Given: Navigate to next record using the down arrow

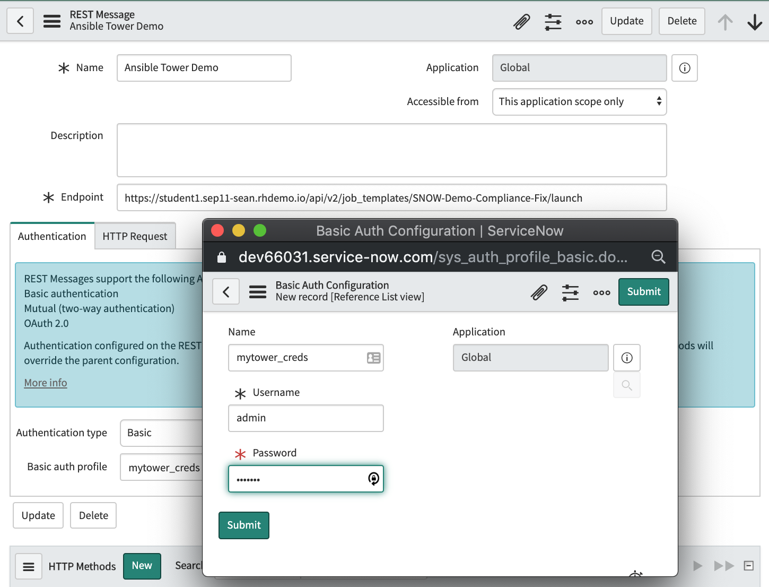Looking at the screenshot, I should tap(754, 21).
